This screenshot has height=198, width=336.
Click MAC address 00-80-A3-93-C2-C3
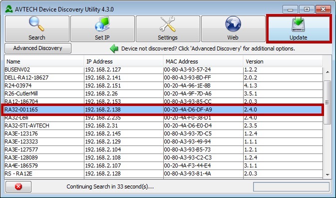[x=188, y=157]
